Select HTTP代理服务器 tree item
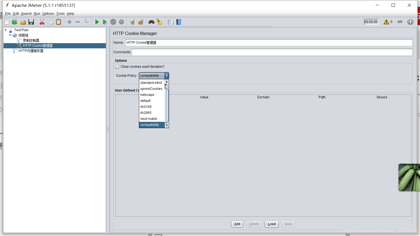This screenshot has height=236, width=420. 31,51
